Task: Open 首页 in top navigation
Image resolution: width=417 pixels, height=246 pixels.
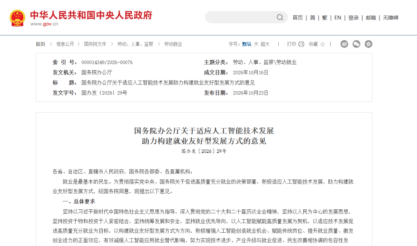Action: coord(298,17)
